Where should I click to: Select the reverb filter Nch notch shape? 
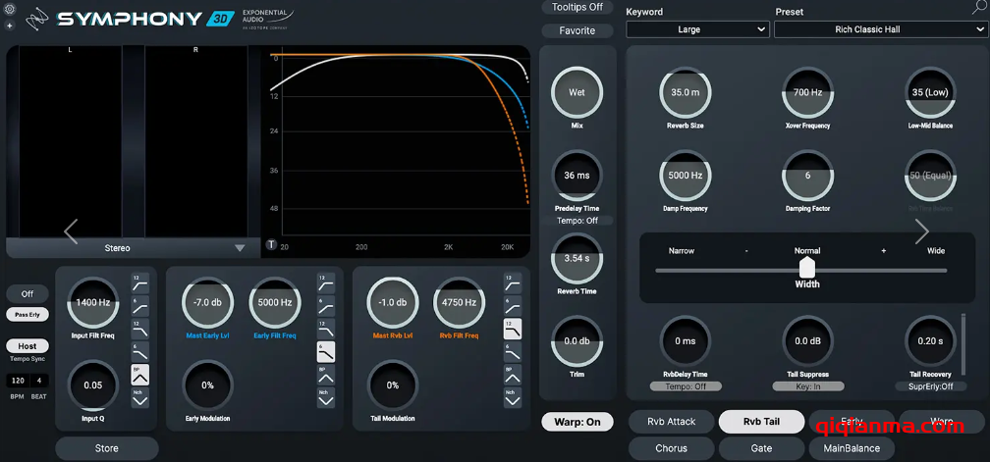(513, 397)
